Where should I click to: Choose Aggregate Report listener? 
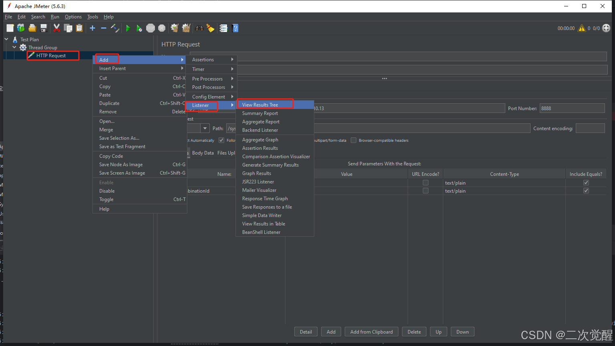275,122
